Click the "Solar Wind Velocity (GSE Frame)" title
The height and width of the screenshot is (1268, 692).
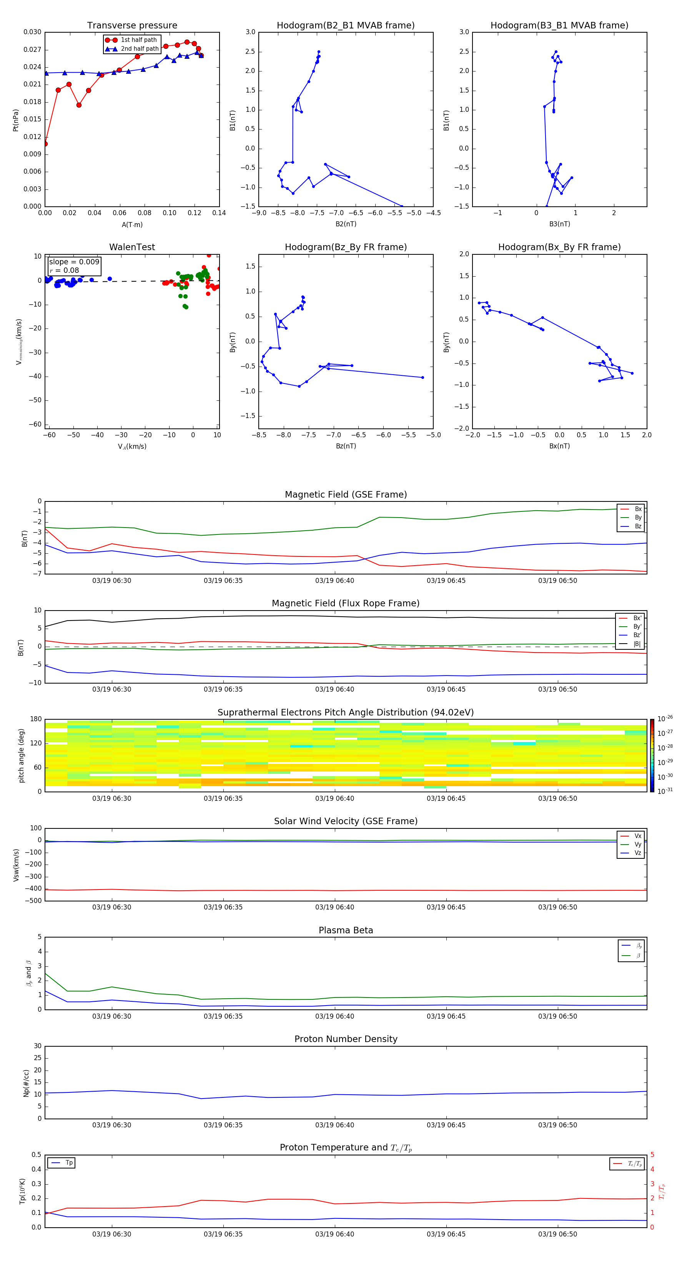(x=346, y=822)
